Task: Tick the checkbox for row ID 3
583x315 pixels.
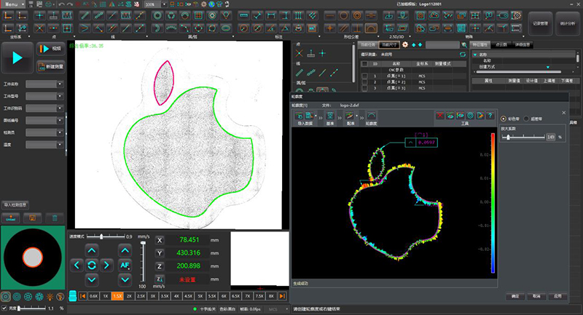Action: tap(365, 88)
